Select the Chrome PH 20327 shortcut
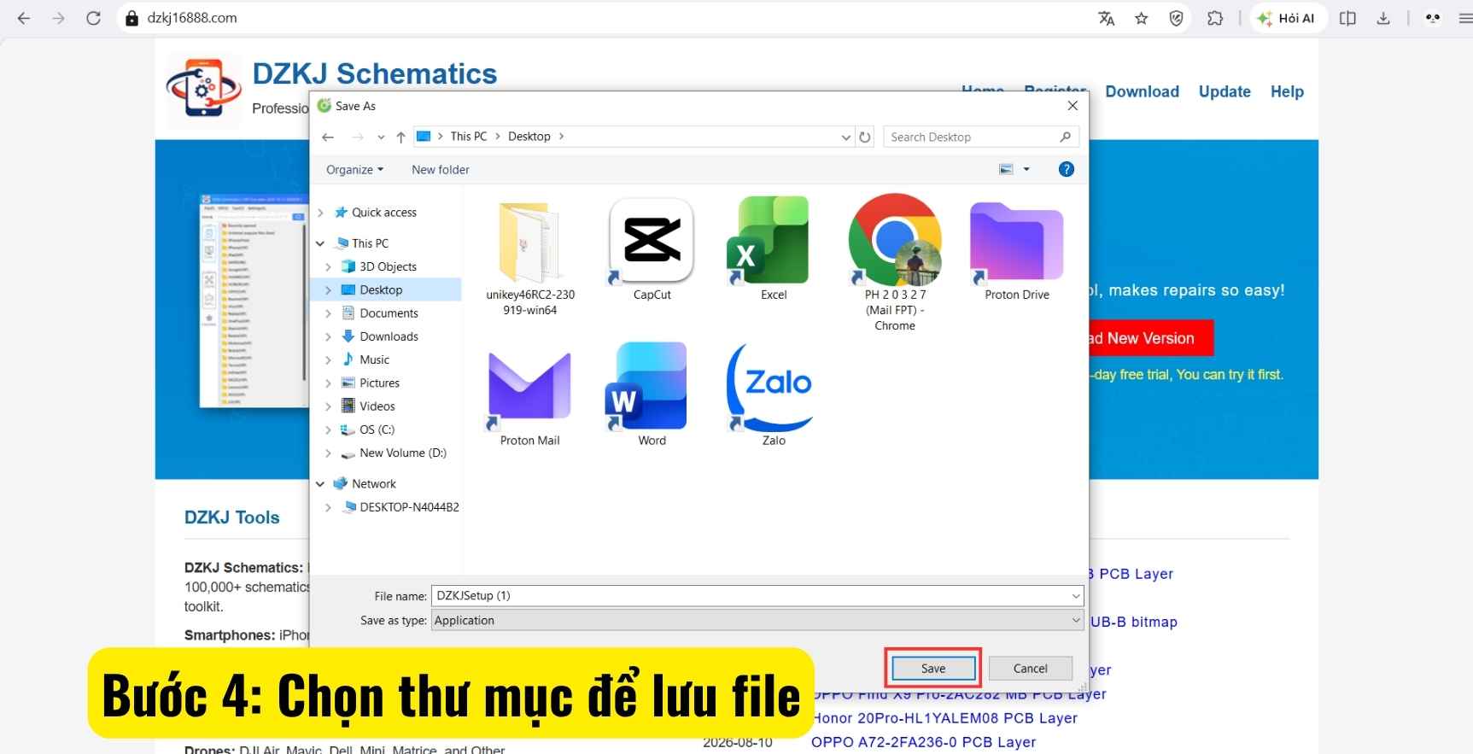Viewport: 1473px width, 754px height. pos(895,240)
